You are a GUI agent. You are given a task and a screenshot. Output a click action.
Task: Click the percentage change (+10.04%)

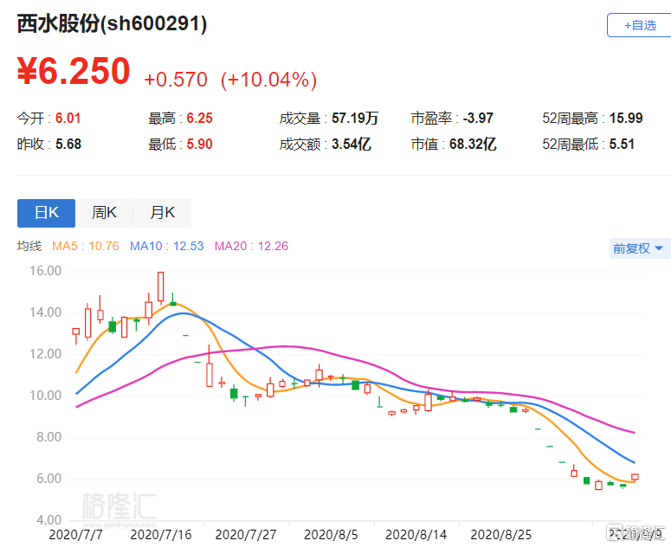pos(268,80)
